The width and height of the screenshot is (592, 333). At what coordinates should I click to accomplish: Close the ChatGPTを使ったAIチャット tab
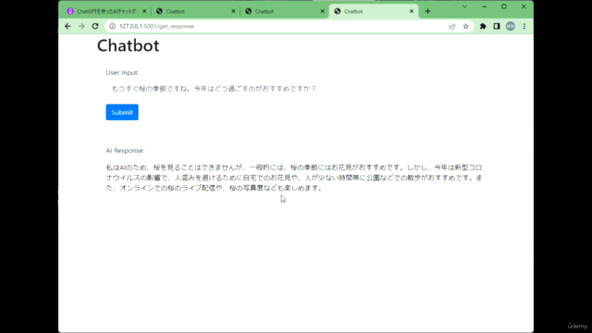click(144, 11)
